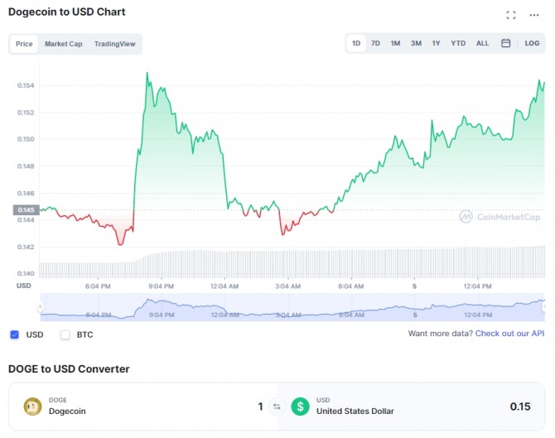Open fullscreen chart view icon
555x438 pixels.
511,15
